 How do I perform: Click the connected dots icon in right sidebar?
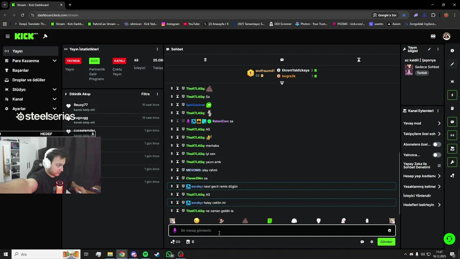click(x=452, y=176)
